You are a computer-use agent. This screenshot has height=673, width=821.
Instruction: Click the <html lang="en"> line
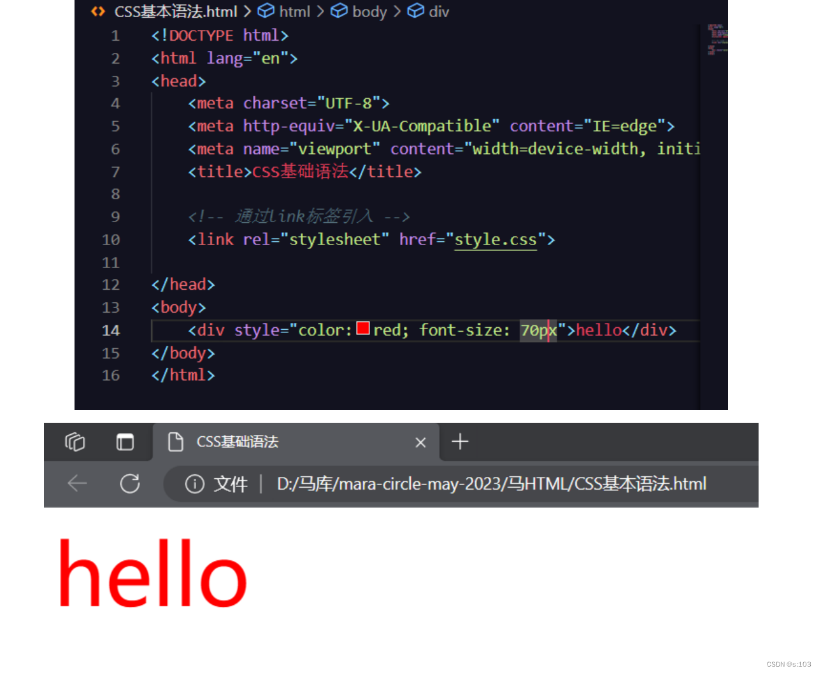point(224,59)
